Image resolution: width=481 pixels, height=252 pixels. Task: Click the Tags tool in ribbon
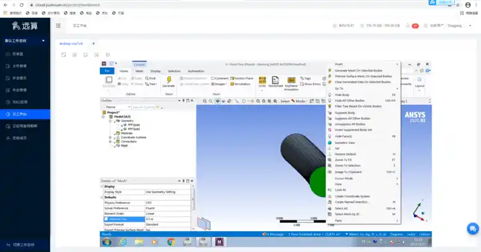[306, 78]
